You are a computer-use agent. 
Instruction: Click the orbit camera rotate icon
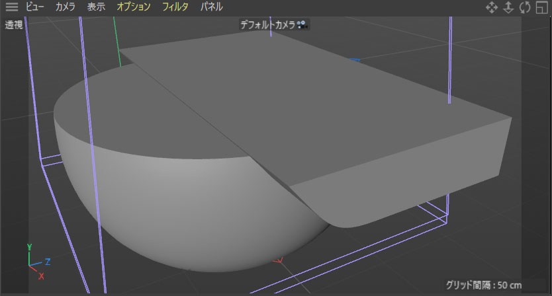click(x=525, y=7)
